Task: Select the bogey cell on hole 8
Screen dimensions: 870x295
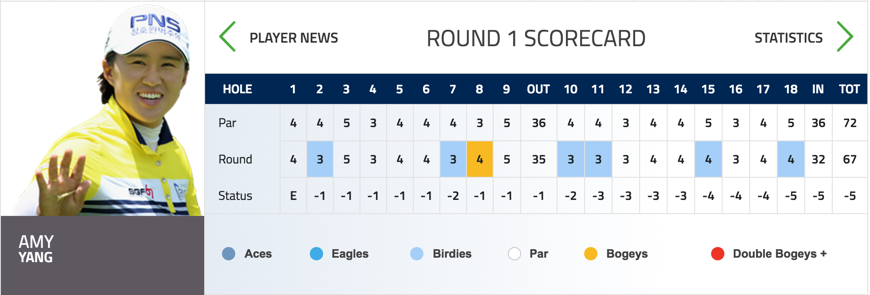Action: tap(480, 159)
